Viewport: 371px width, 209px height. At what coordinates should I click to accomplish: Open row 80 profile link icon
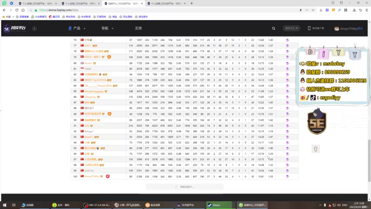tap(288, 63)
